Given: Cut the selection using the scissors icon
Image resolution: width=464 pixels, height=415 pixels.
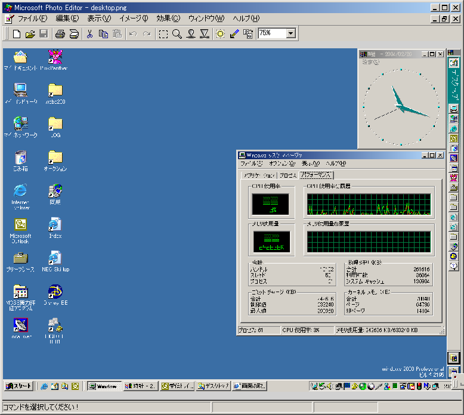Looking at the screenshot, I should click(x=90, y=34).
